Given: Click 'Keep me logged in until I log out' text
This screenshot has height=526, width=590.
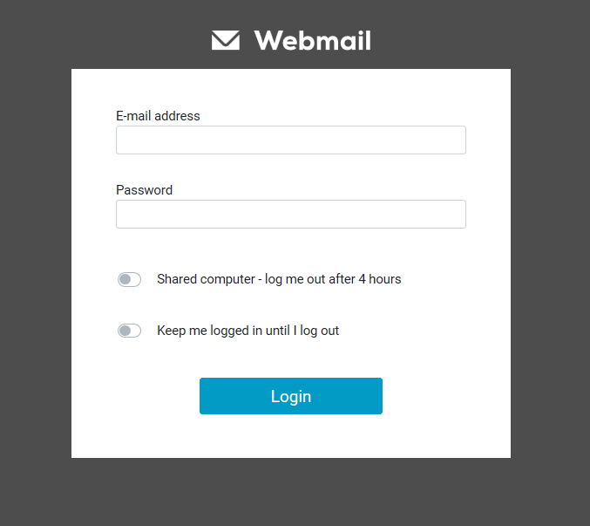Looking at the screenshot, I should pos(248,331).
